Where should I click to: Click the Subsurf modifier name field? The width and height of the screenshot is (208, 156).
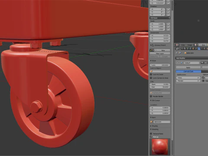(x=192, y=63)
